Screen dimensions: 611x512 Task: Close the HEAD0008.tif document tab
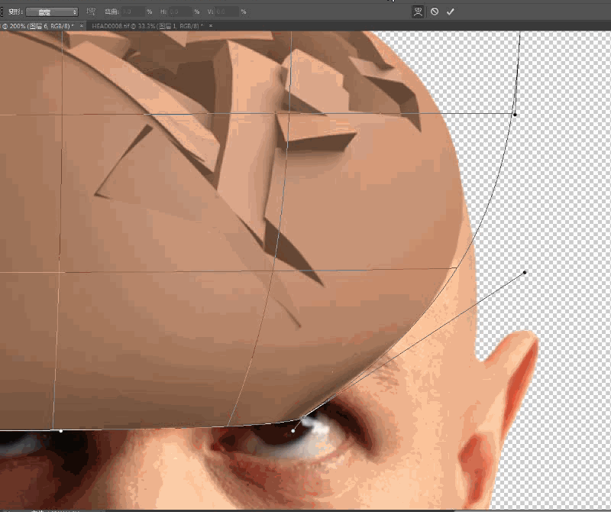(211, 26)
